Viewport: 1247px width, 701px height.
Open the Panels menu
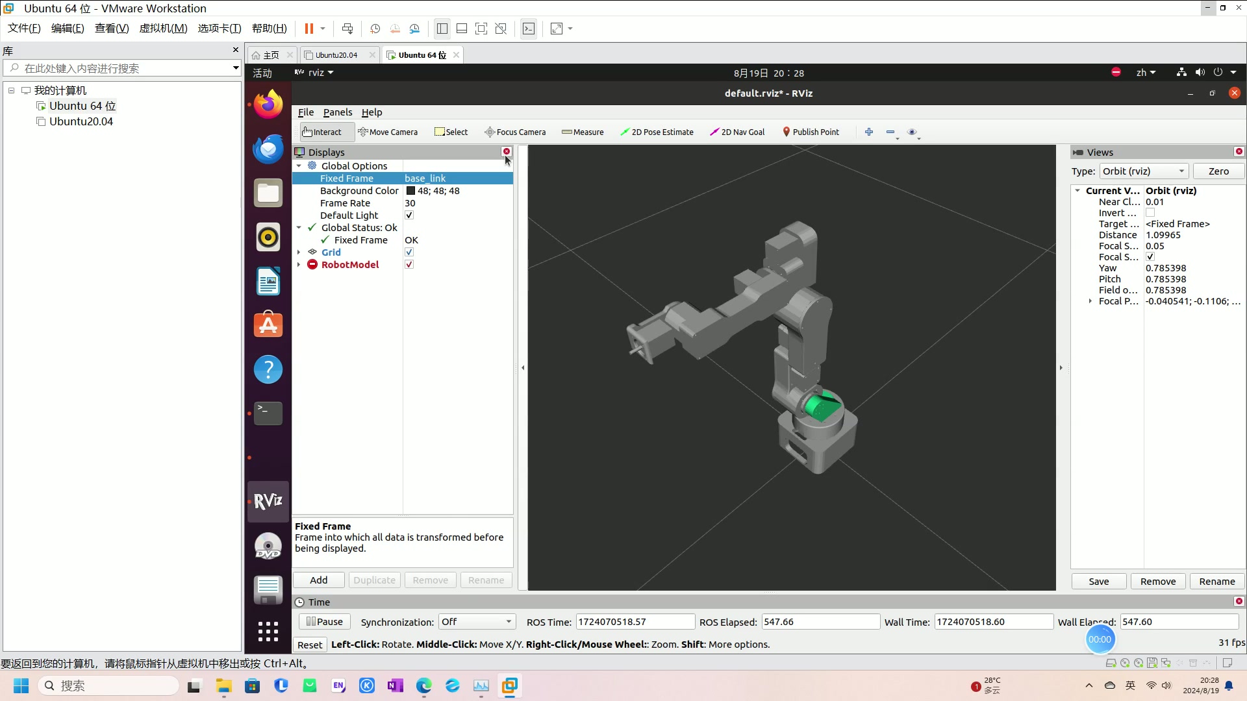tap(337, 112)
